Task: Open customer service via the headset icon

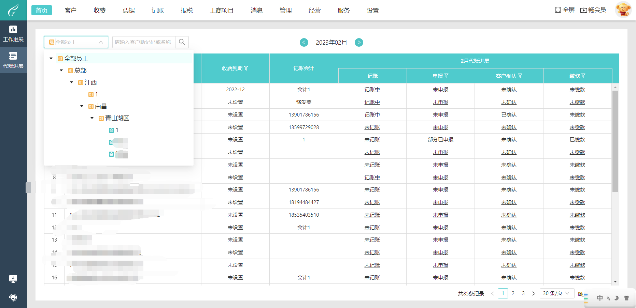Action: [x=13, y=297]
